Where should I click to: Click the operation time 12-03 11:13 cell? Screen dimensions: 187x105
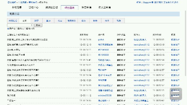point(158,95)
